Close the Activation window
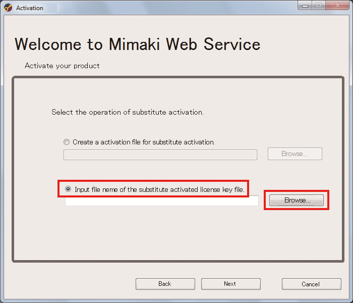 tap(337, 5)
